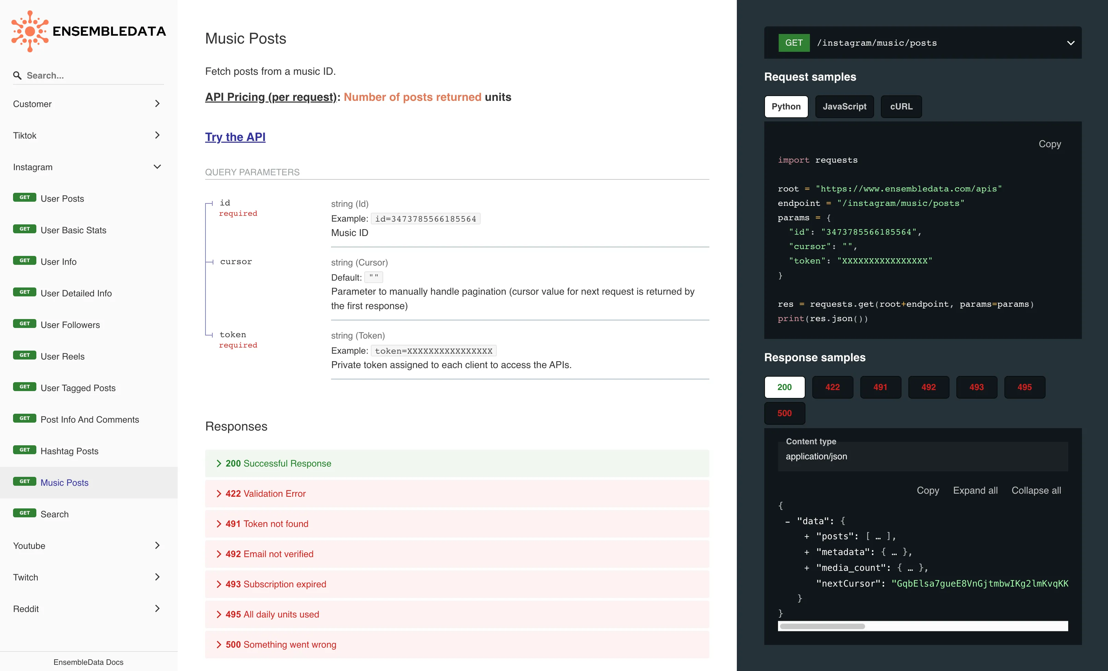
Task: Expand the Reddit section
Action: [89, 609]
